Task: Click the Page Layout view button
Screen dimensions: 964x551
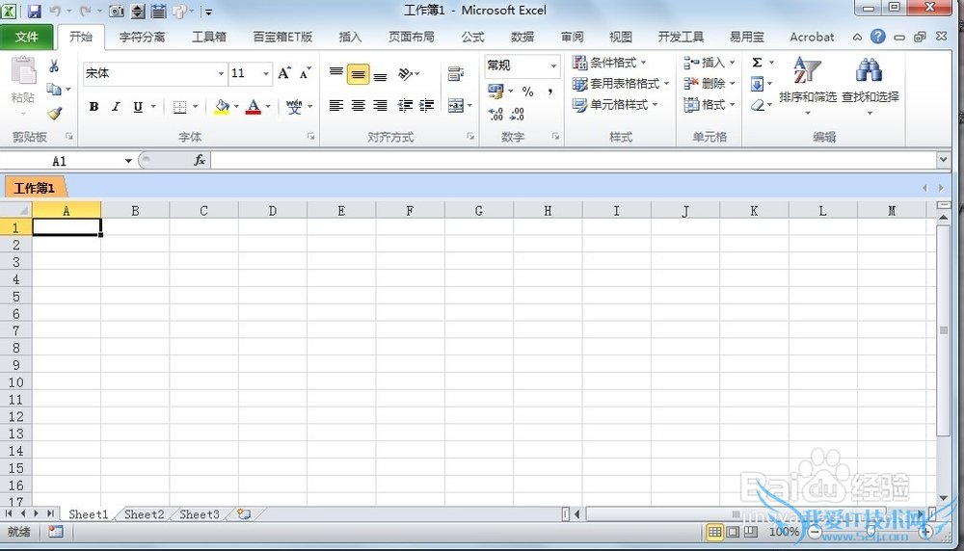Action: (733, 532)
